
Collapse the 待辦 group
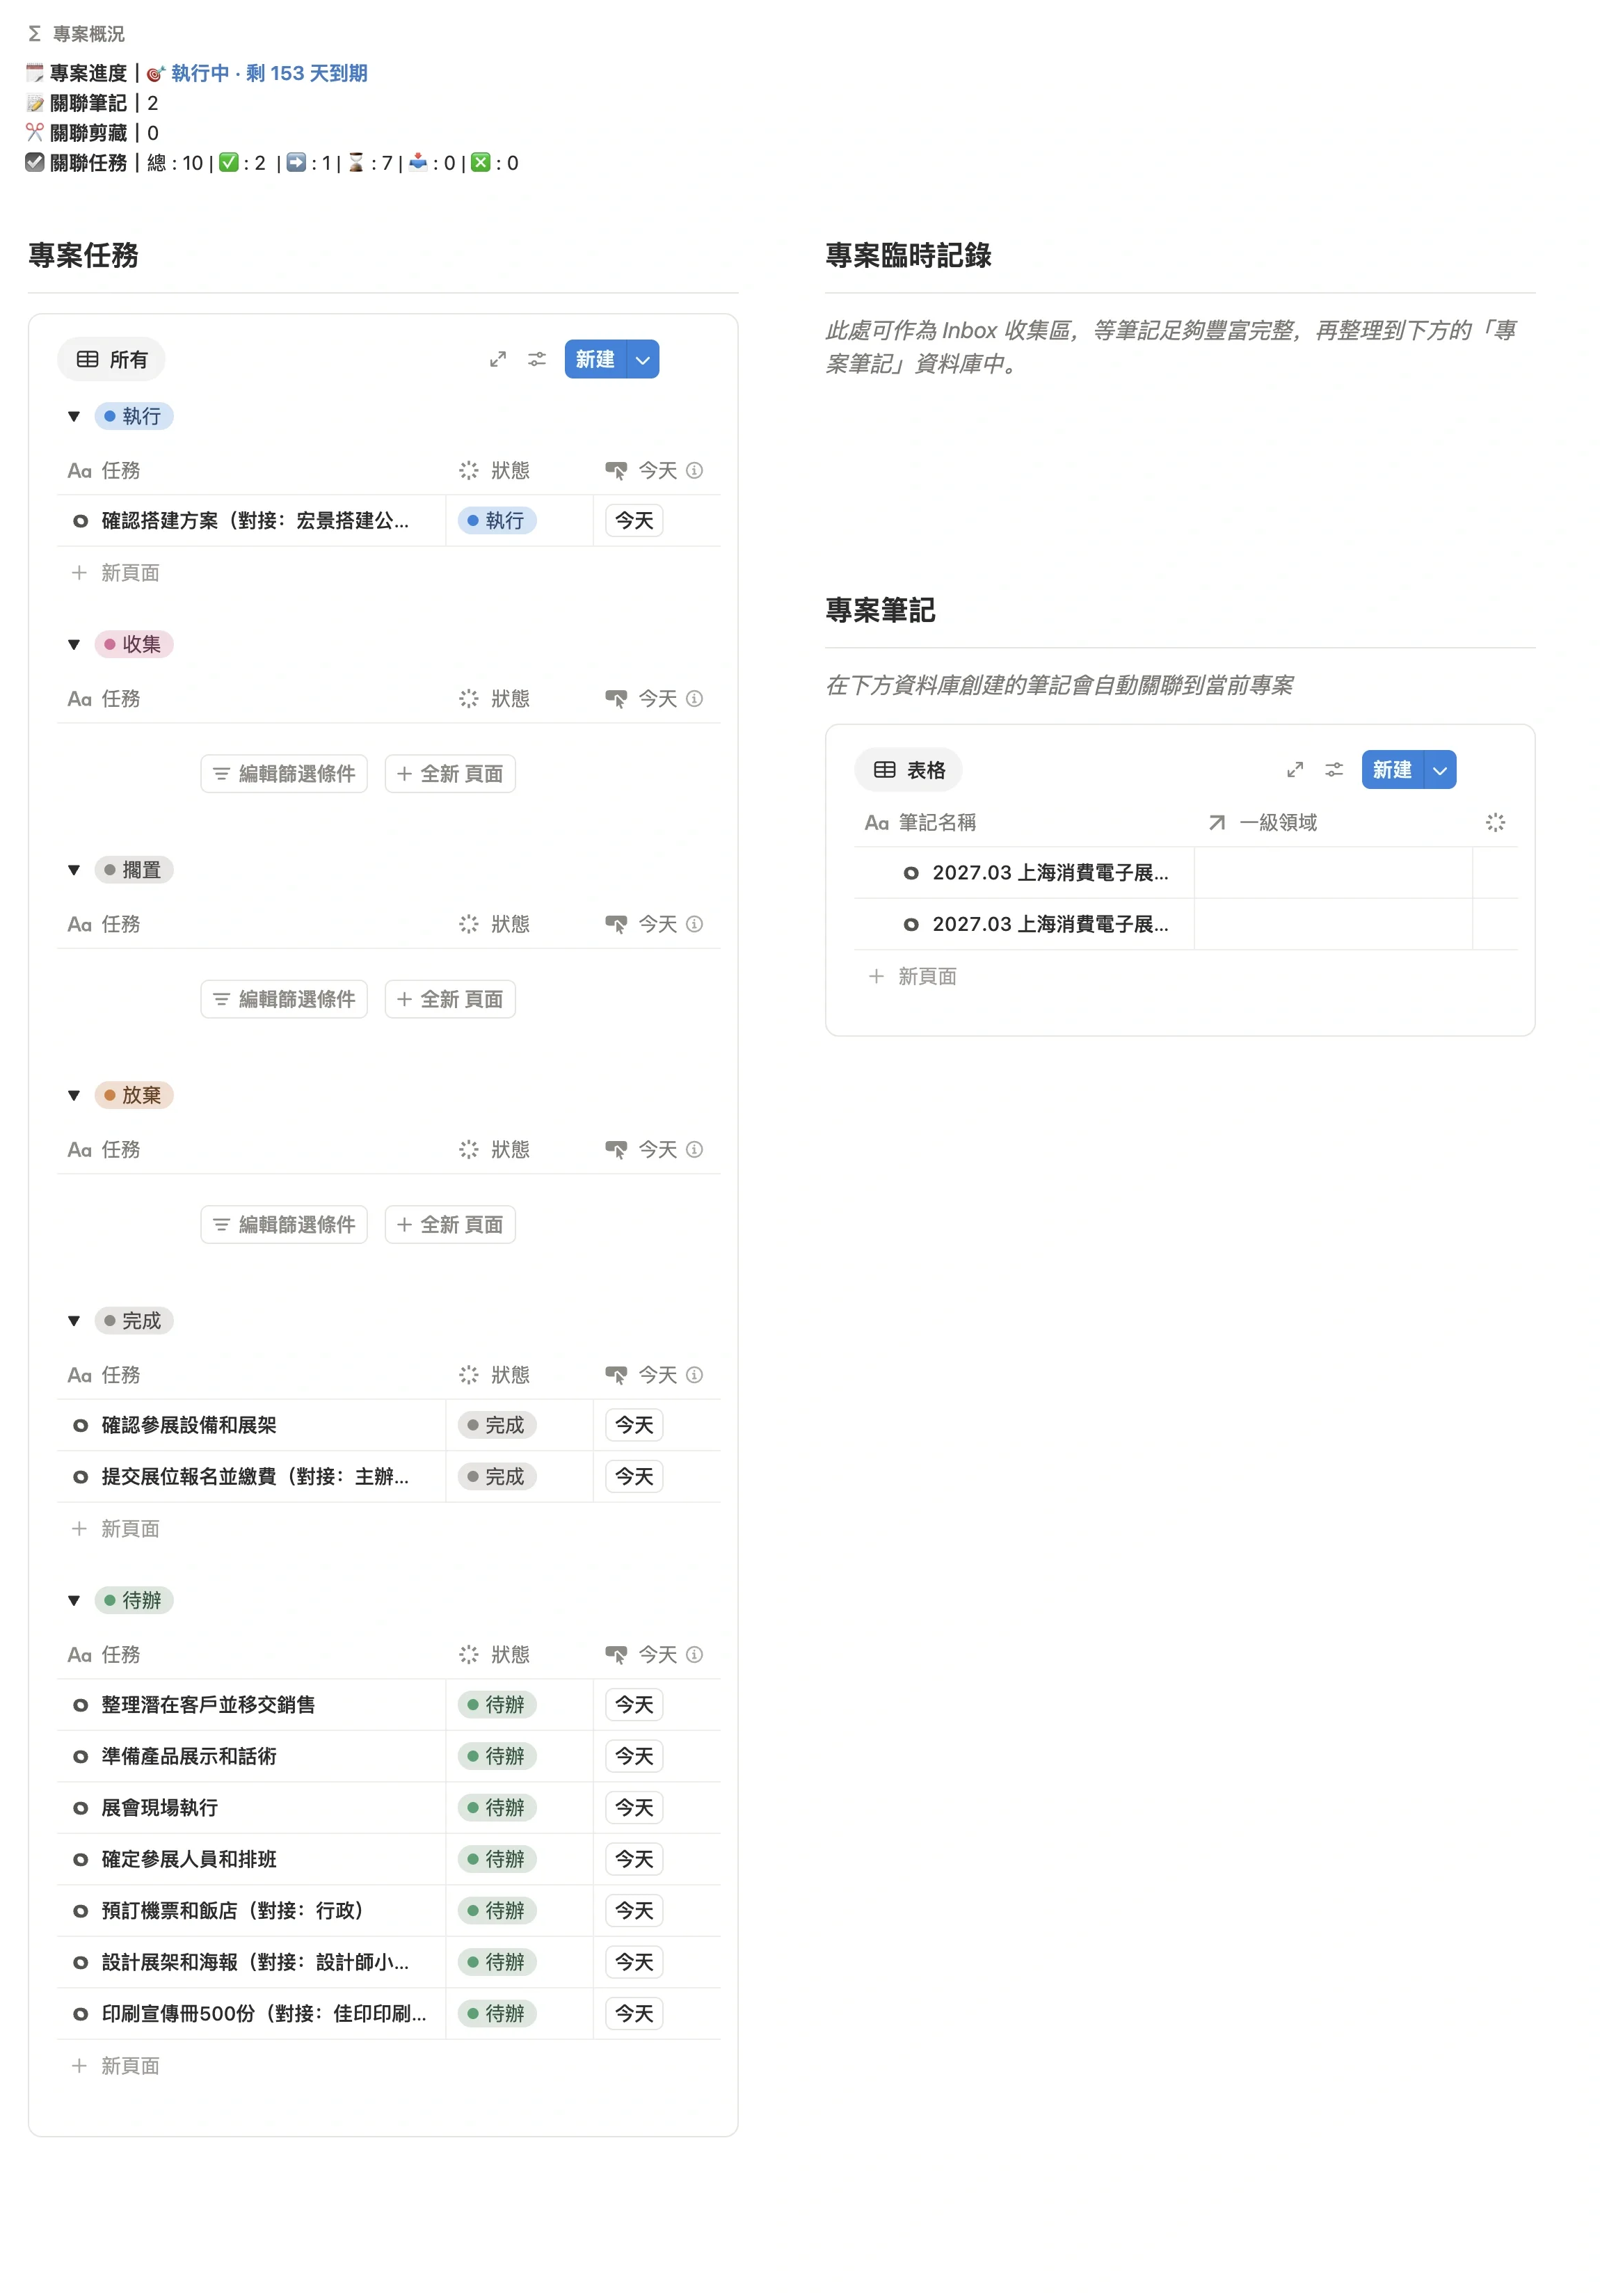pos(74,1600)
